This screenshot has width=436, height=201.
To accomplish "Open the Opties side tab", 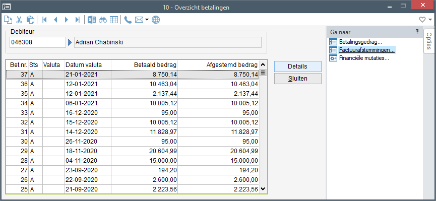I will click(x=428, y=42).
